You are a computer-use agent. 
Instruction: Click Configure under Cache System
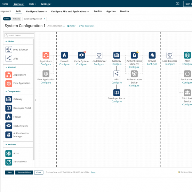[81, 64]
